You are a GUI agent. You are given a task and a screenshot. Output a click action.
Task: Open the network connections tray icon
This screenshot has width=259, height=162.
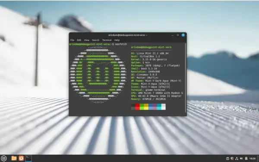[x=237, y=159]
